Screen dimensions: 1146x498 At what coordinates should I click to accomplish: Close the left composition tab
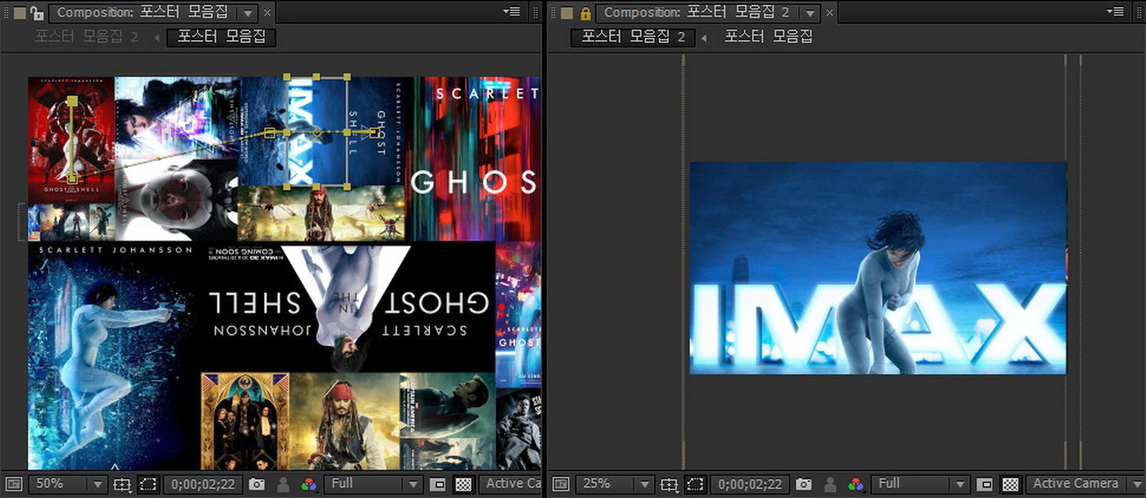(267, 13)
